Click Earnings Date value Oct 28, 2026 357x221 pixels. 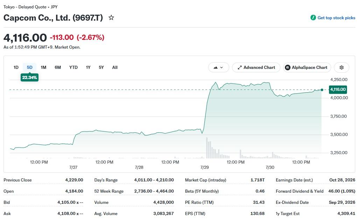tap(342, 180)
